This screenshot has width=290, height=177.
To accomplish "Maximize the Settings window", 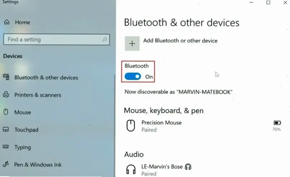I will (x=268, y=3).
